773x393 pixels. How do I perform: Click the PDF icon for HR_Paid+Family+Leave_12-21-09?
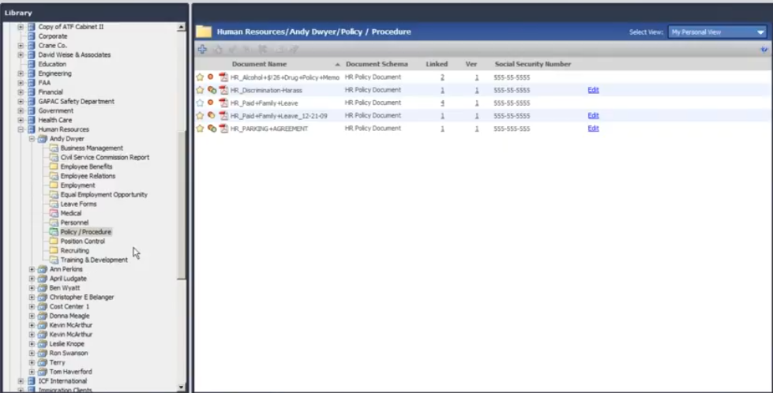(x=223, y=116)
